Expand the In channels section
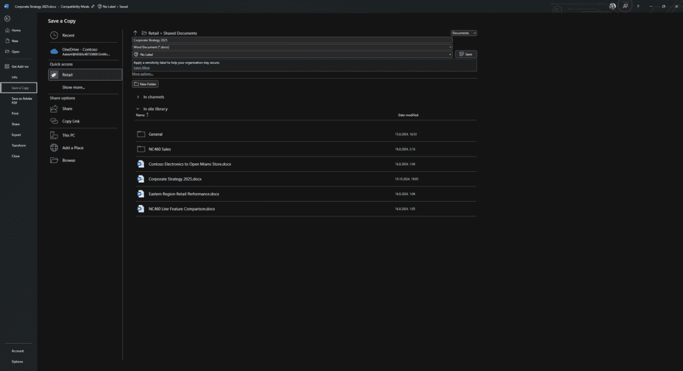This screenshot has height=371, width=683. point(138,97)
